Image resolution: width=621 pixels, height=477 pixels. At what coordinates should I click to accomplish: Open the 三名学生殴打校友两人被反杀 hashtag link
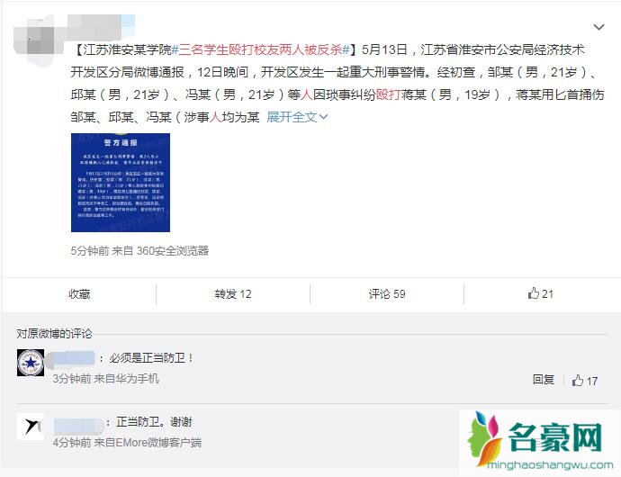click(261, 49)
